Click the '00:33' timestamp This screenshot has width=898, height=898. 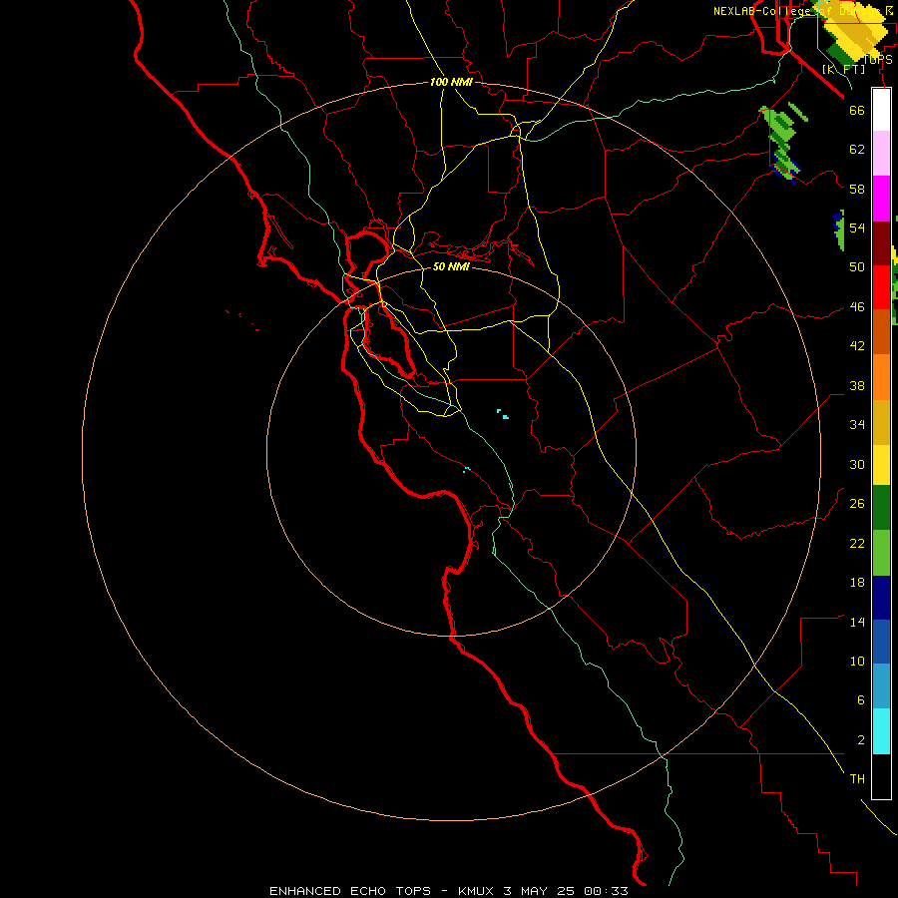point(606,891)
